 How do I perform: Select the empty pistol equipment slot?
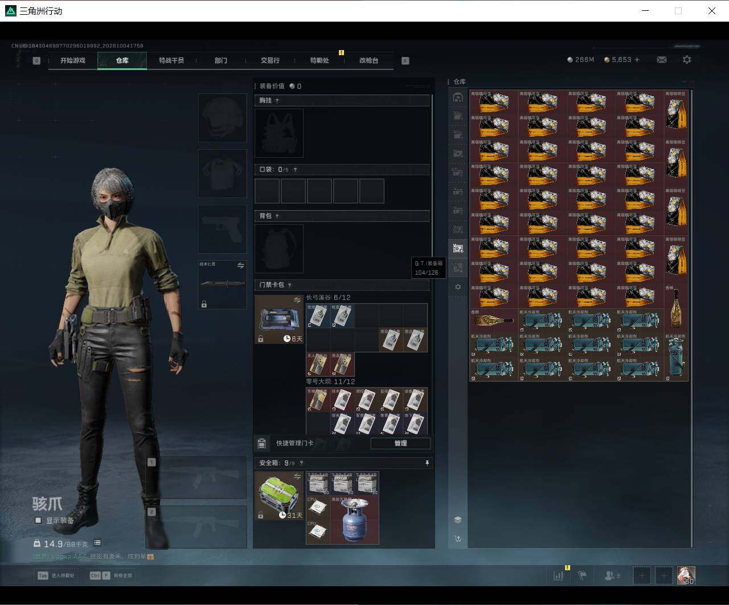(x=222, y=229)
